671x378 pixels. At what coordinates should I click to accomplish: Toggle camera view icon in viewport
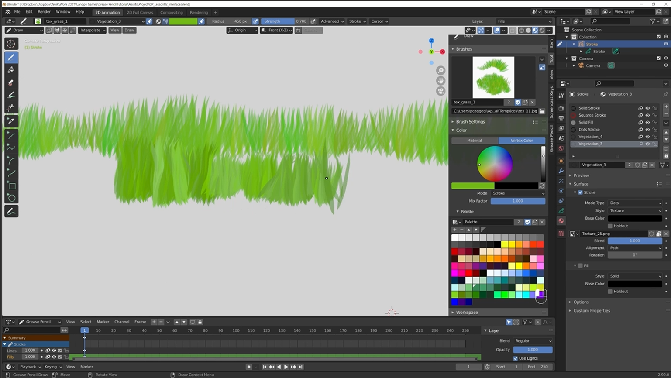pyautogui.click(x=441, y=91)
